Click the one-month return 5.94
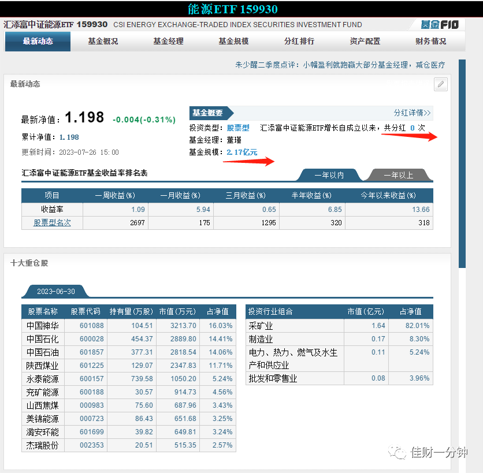 click(x=203, y=210)
